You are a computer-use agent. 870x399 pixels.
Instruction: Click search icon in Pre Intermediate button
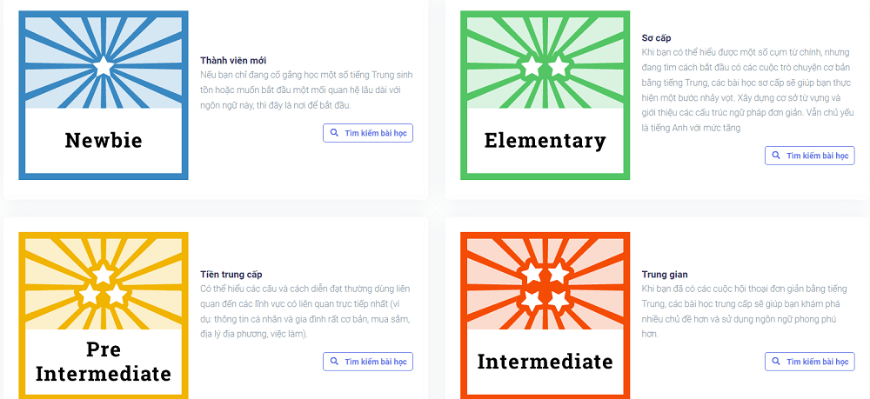point(335,361)
